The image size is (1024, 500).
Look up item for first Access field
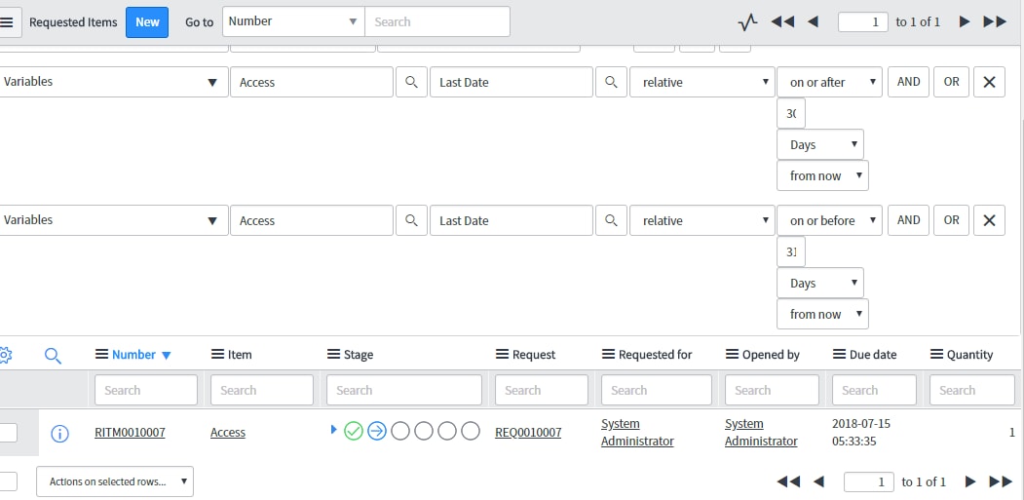(411, 82)
